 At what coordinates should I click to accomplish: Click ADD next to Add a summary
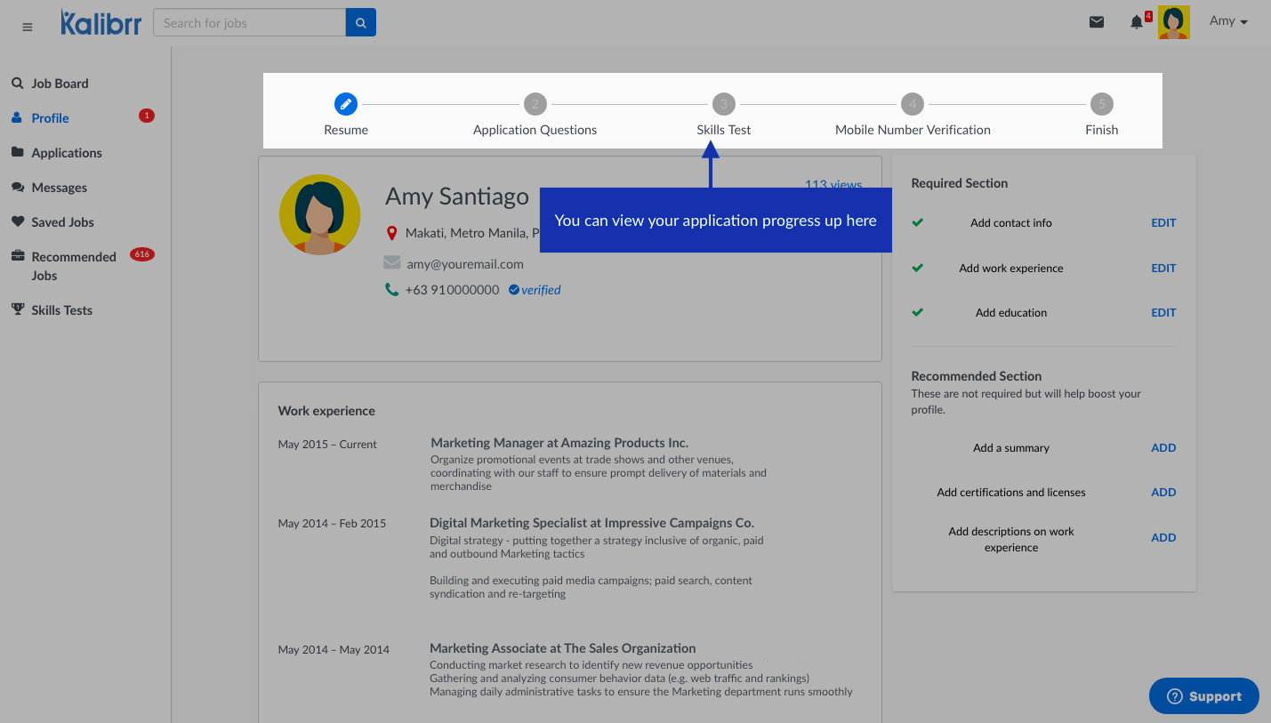[1163, 448]
